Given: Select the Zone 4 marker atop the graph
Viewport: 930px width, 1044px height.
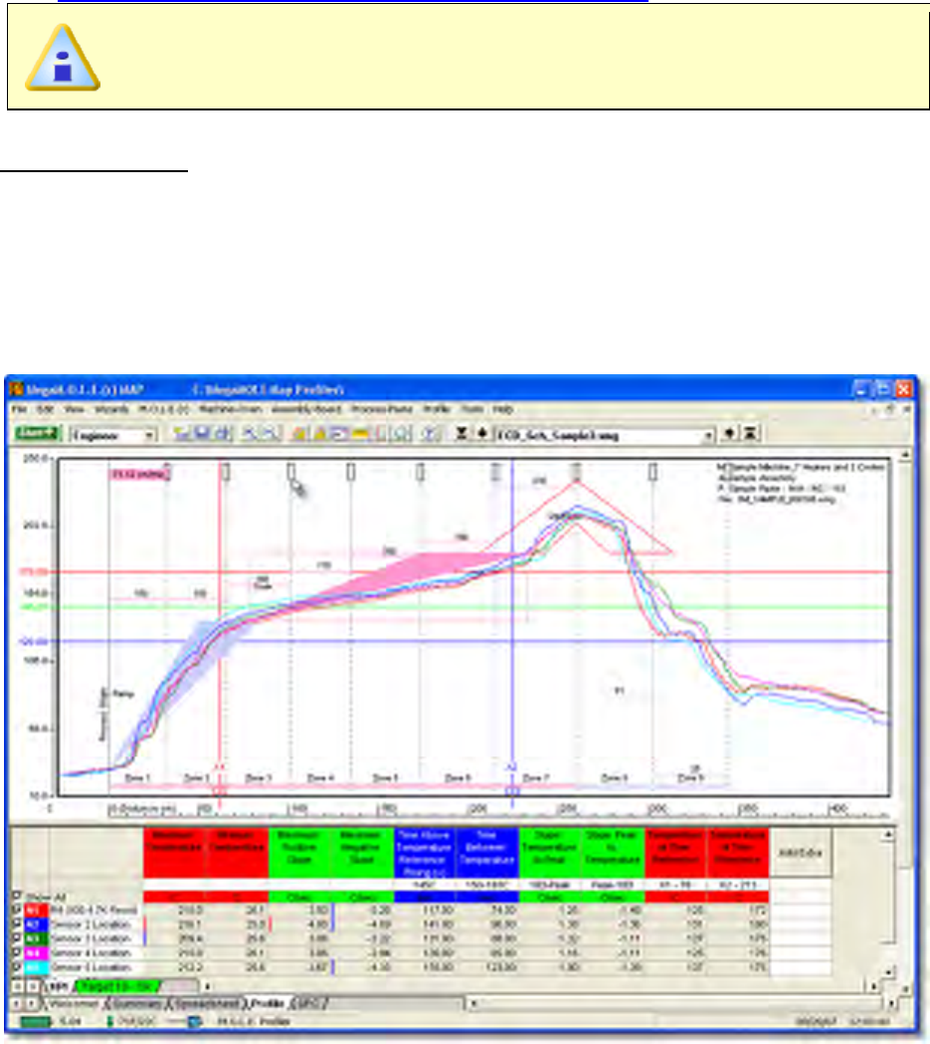Looking at the screenshot, I should (x=350, y=472).
